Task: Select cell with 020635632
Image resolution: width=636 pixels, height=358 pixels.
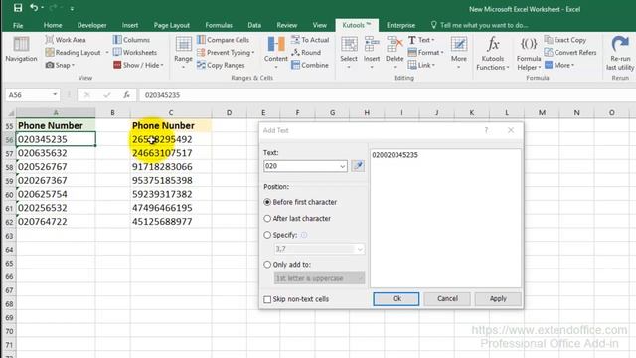Action: (x=56, y=153)
